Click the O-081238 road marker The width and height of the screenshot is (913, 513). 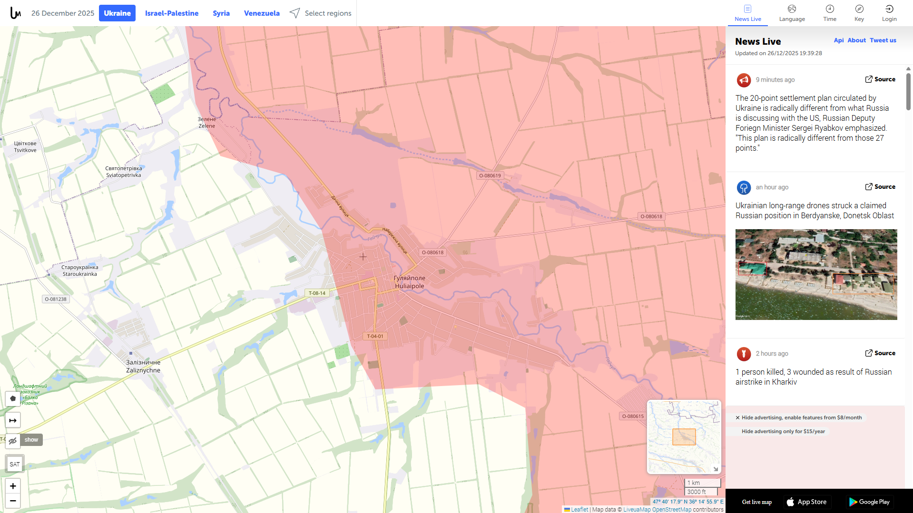(x=56, y=299)
